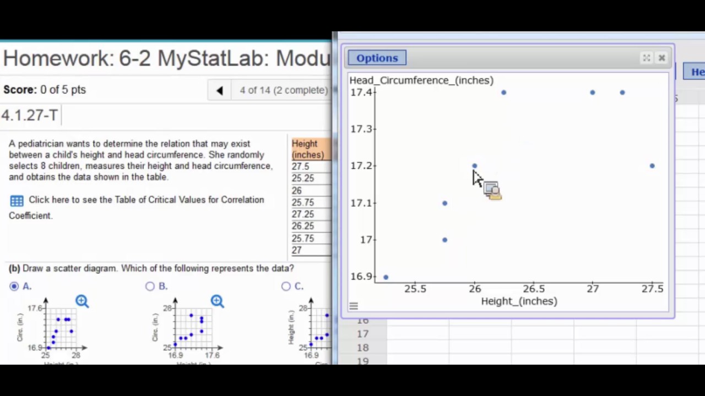Click the Height_(inches) axis label

point(519,301)
